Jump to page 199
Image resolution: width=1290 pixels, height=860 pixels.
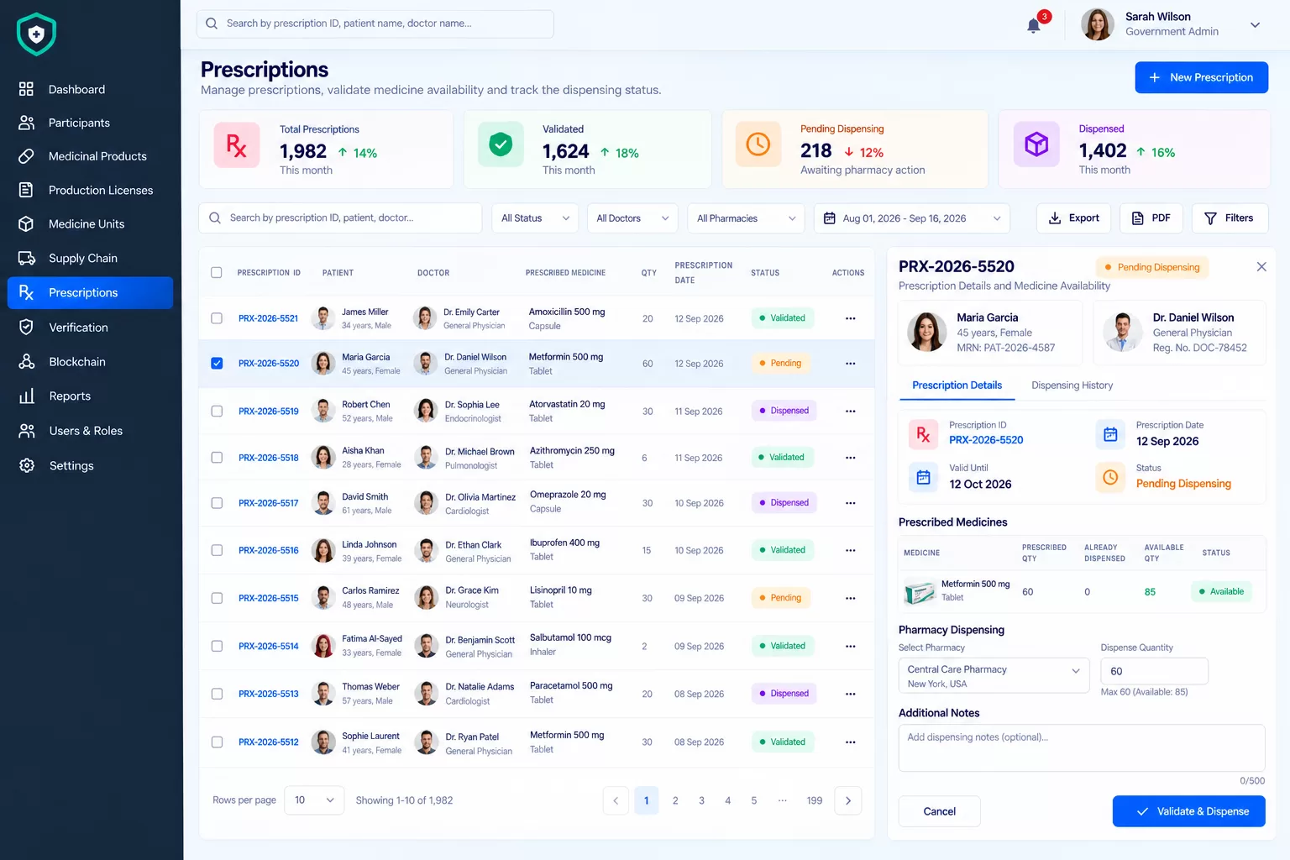pos(814,800)
